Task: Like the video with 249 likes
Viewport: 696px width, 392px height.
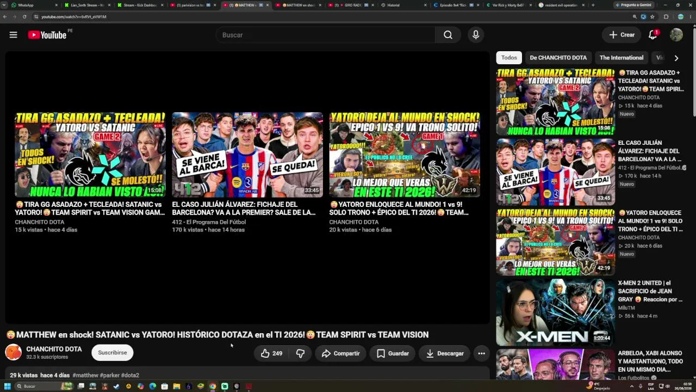Action: click(x=271, y=353)
